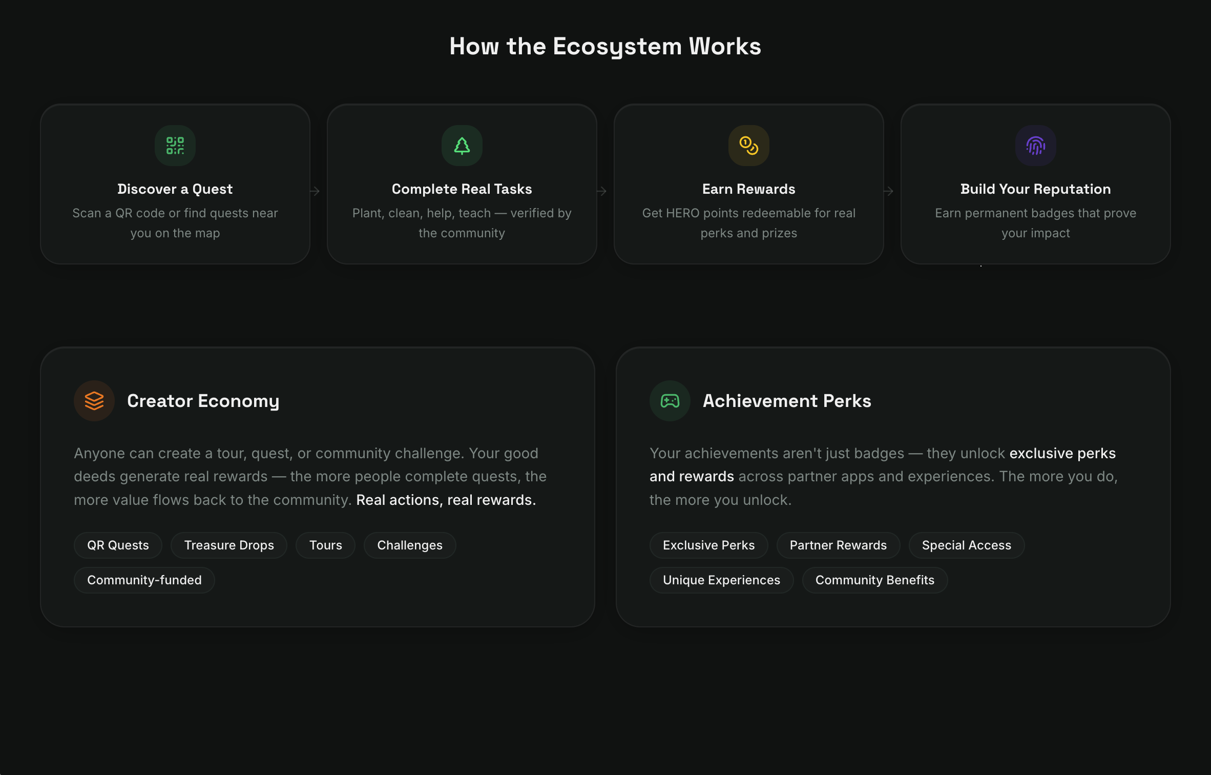Click the green gamepad Achievement Perks icon

point(670,401)
